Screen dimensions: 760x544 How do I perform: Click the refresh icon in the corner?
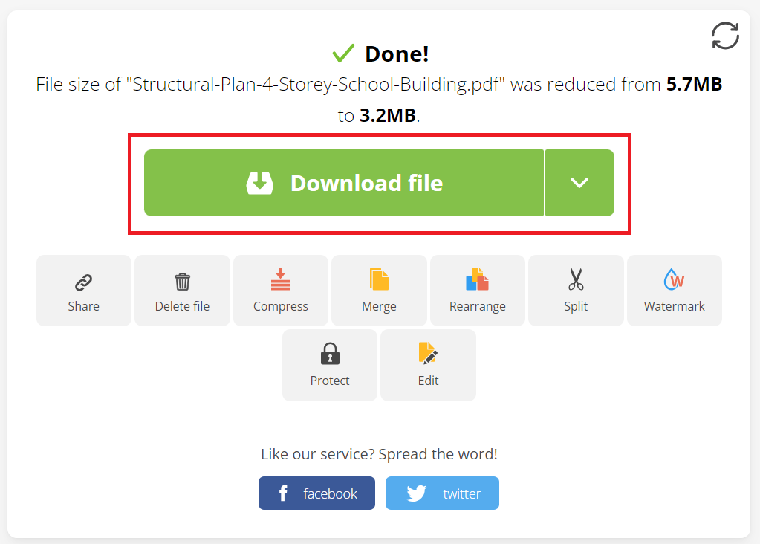(725, 36)
